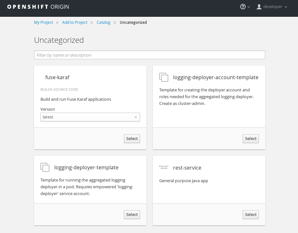Select the rest-service Java app

(250, 214)
